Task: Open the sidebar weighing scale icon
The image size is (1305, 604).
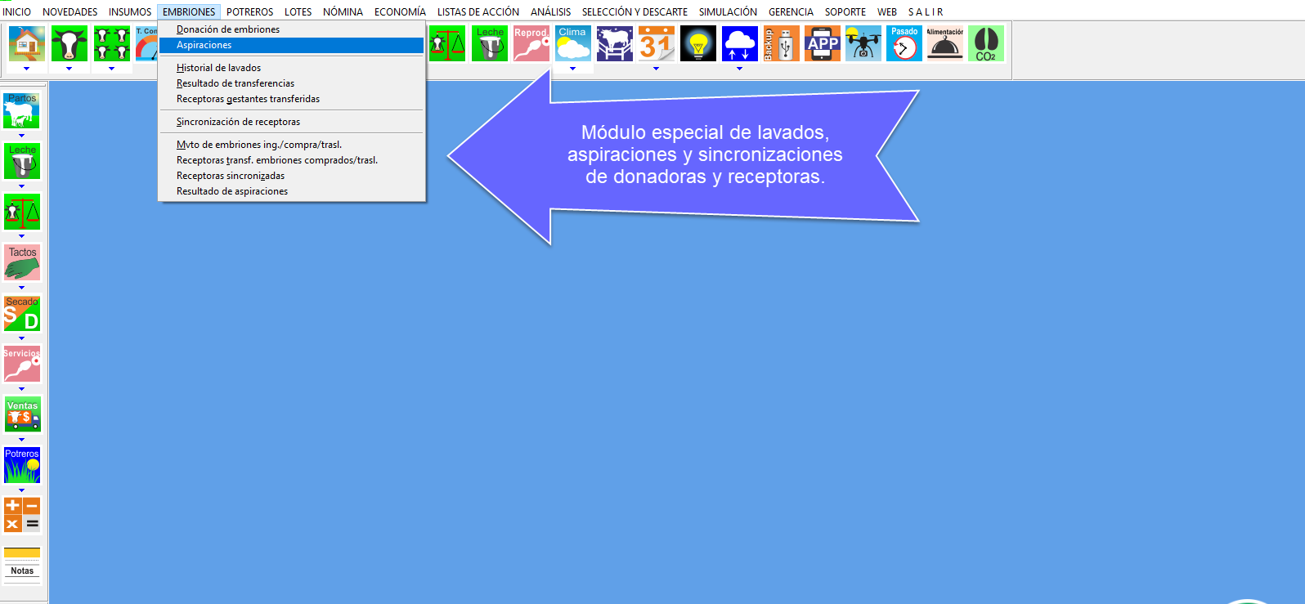Action: pyautogui.click(x=22, y=212)
